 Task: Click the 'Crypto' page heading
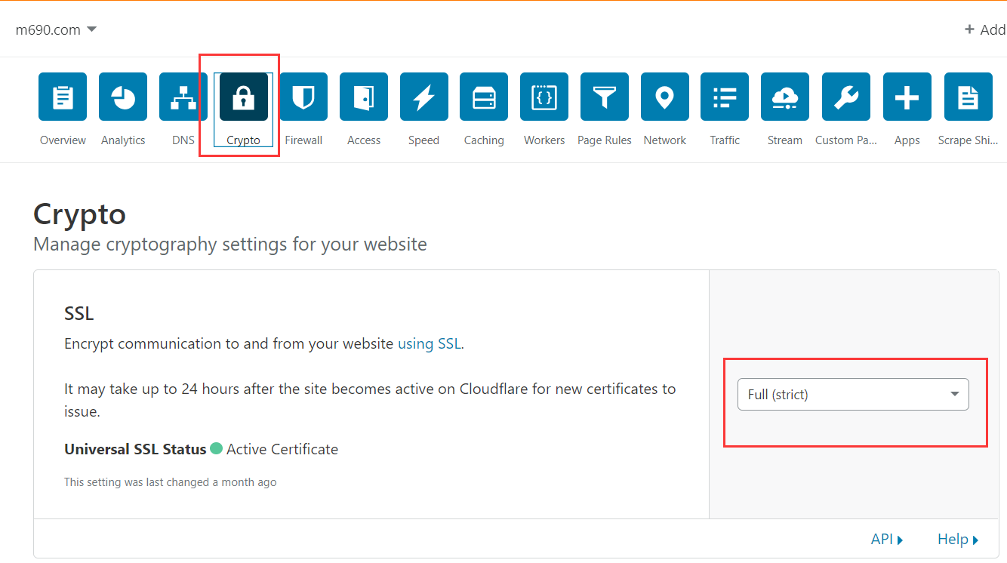[79, 214]
